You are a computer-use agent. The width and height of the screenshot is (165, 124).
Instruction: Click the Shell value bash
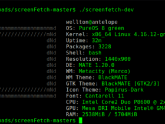95,53
